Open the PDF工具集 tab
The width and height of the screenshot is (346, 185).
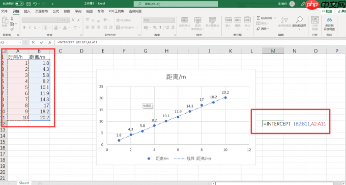click(x=117, y=11)
